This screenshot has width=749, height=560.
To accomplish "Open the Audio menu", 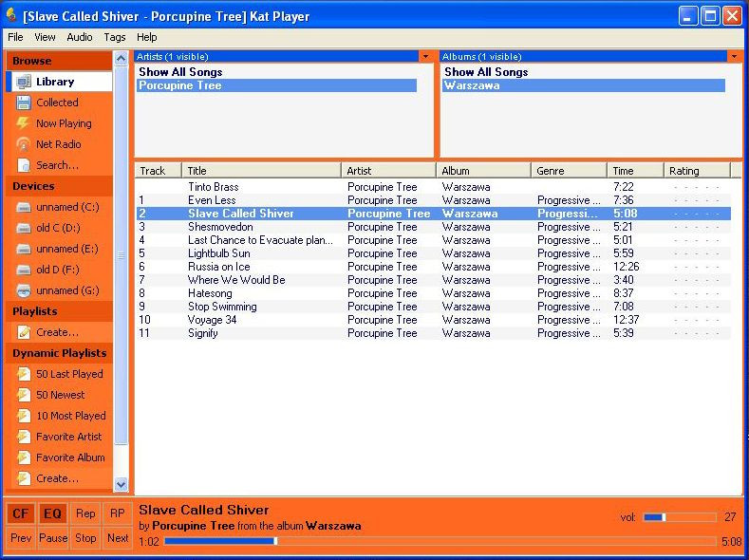I will tap(80, 37).
